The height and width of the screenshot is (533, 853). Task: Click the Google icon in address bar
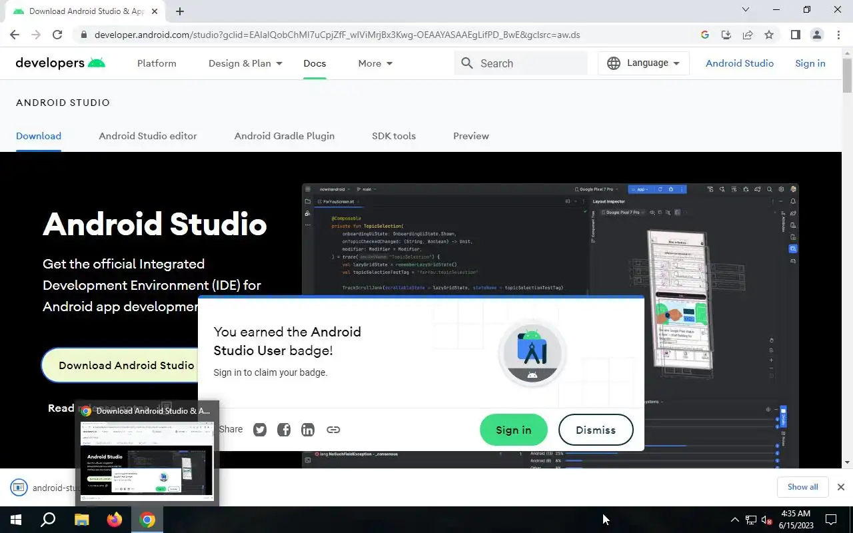tap(705, 35)
